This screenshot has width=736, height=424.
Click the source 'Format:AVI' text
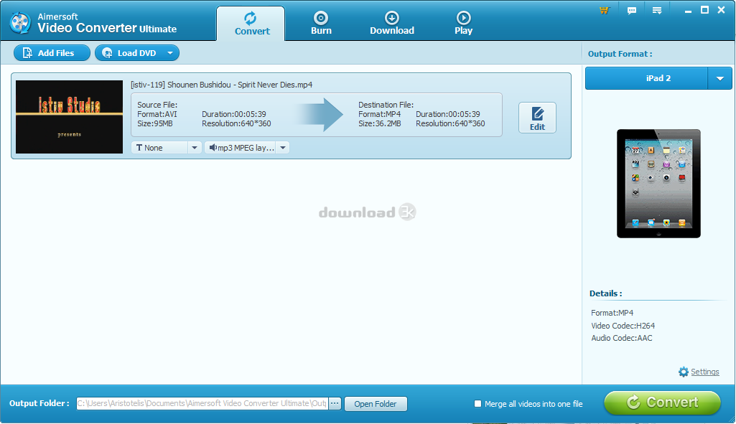point(157,114)
